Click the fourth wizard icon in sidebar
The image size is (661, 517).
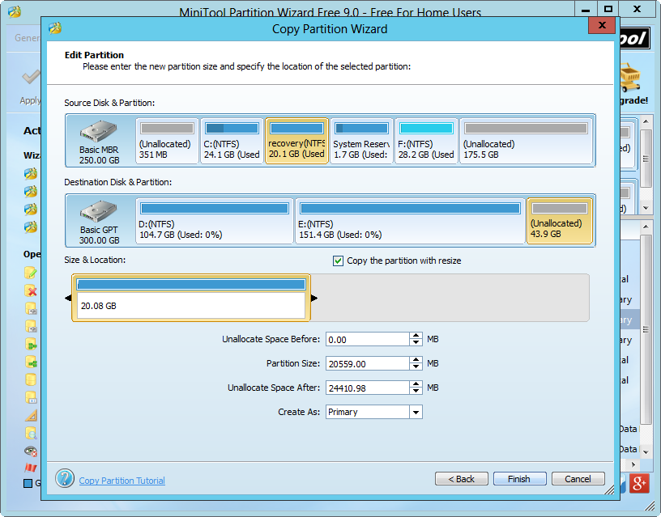click(x=30, y=227)
